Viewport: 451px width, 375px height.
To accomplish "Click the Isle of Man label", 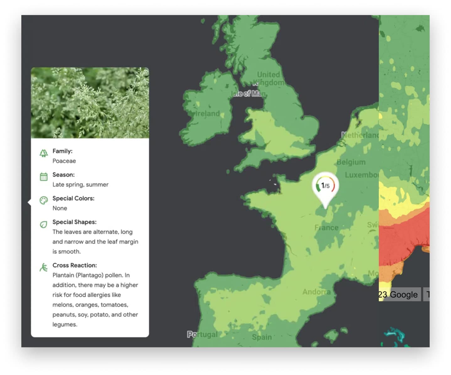I will (x=249, y=94).
